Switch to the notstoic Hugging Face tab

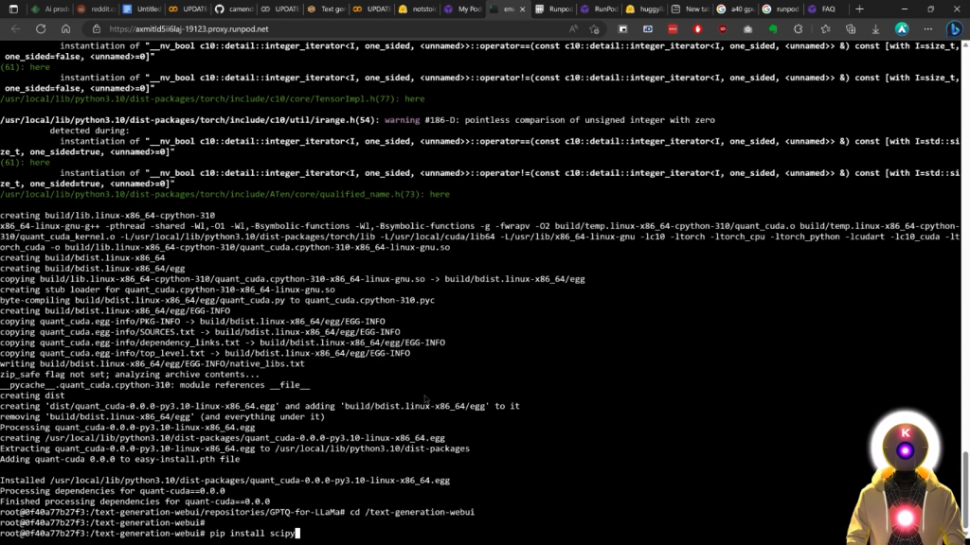coord(418,9)
